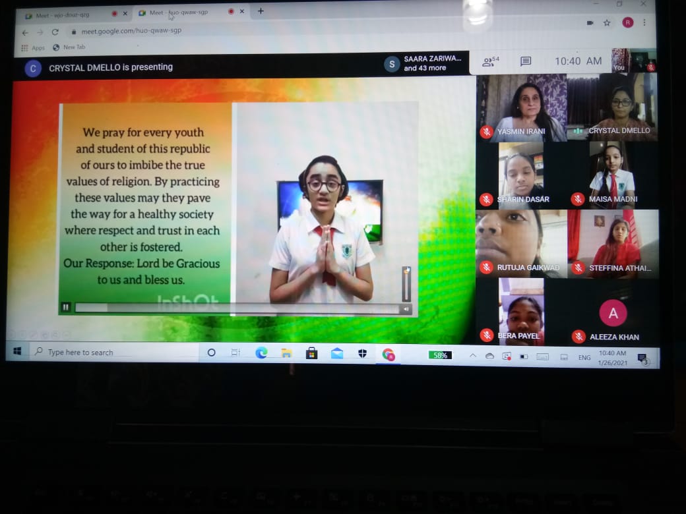Select MAISA MADNI video tile
Viewport: 686px width, 514px height.
613,175
